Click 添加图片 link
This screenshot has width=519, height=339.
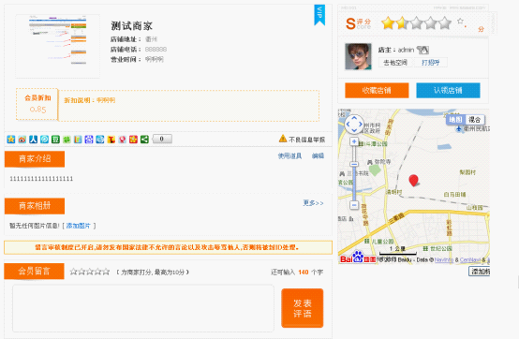pos(78,226)
